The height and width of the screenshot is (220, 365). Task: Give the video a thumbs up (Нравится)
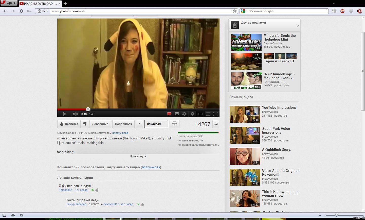pos(68,124)
